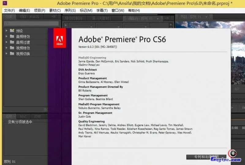245x165 pixels.
Task: Open the 项目(P) menu
Action: coord(40,11)
